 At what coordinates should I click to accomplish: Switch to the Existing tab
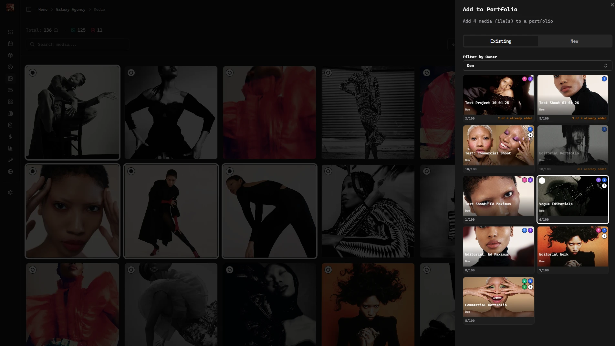[501, 41]
